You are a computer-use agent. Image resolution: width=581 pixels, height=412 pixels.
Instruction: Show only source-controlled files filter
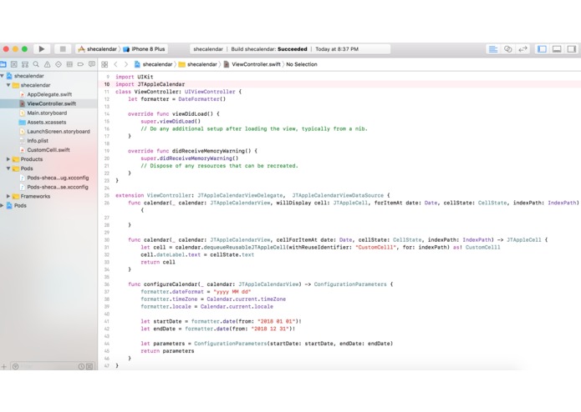[89, 367]
